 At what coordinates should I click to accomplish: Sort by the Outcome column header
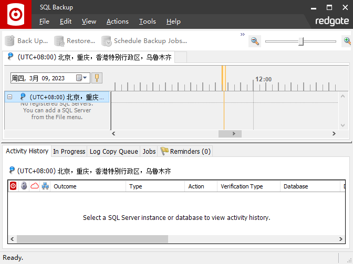[x=88, y=186]
